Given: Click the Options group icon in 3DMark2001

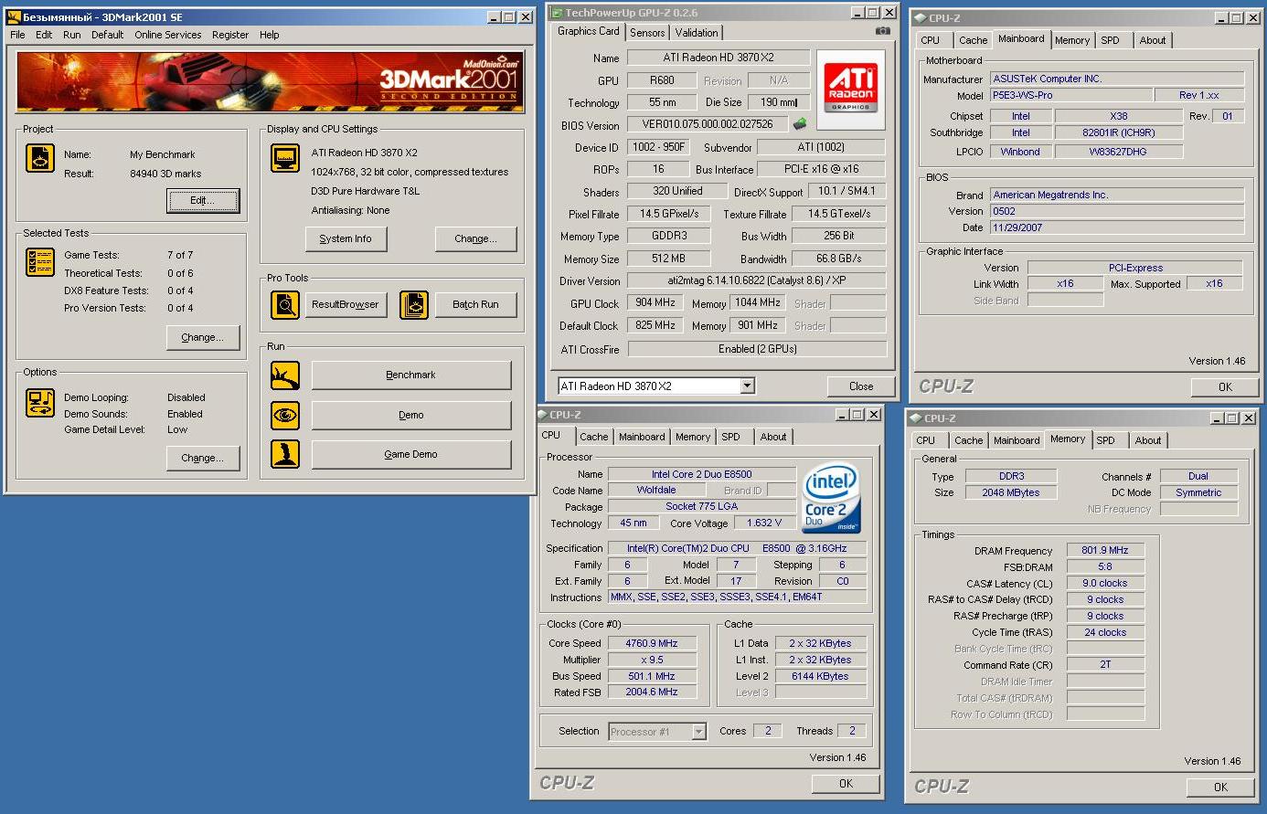Looking at the screenshot, I should coord(40,403).
